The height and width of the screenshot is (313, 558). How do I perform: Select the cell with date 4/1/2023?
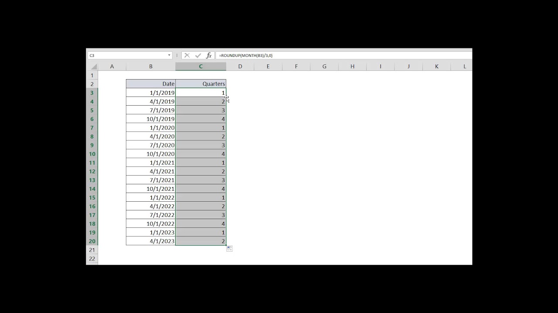[x=151, y=241]
